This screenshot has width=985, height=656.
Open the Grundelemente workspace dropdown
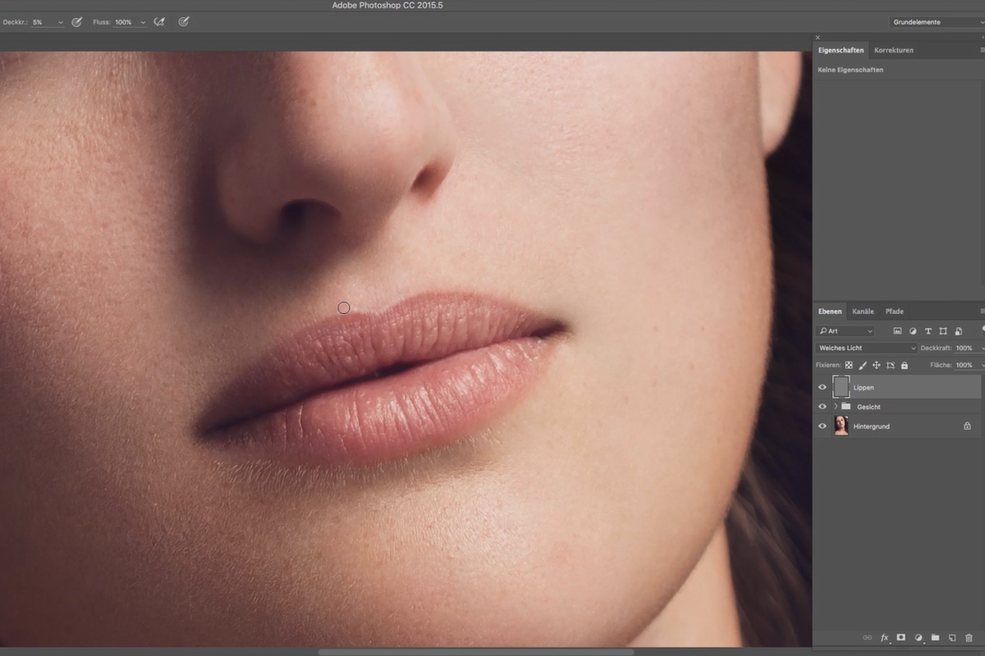coord(937,22)
